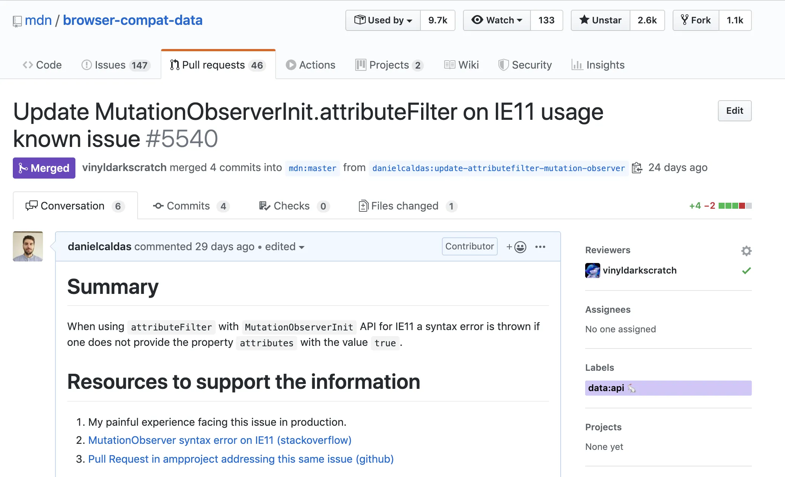Open the three-dot comment options menu

click(541, 247)
